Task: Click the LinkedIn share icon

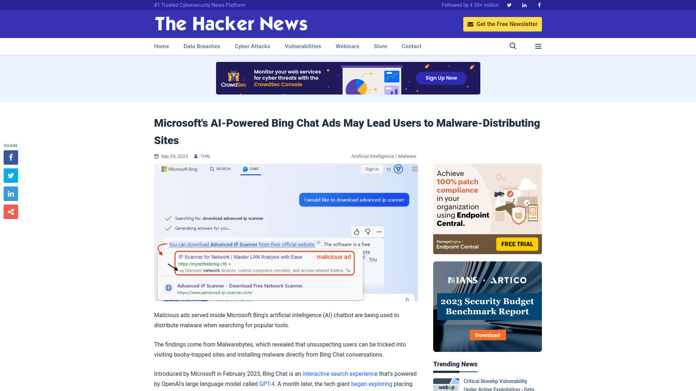Action: pos(11,193)
